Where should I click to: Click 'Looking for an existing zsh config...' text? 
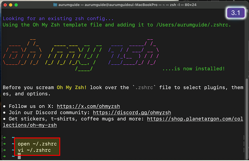pyautogui.click(x=58, y=19)
